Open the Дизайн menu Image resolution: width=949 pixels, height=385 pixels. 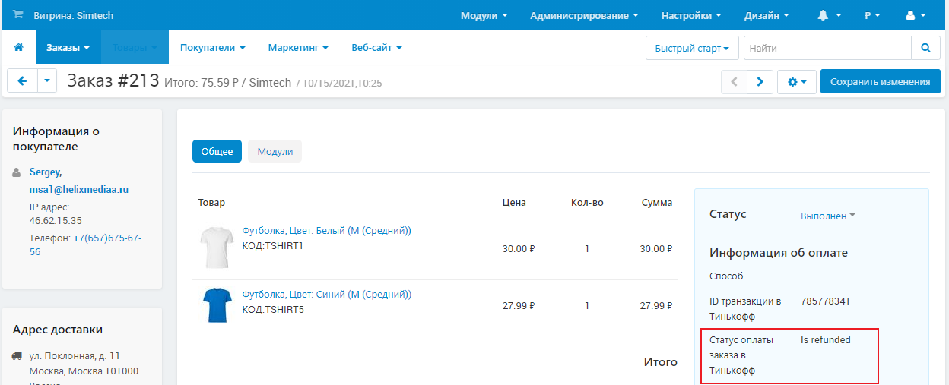(x=766, y=15)
